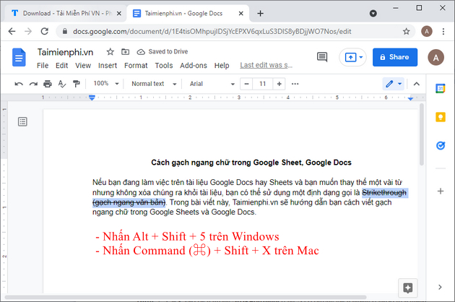The height and width of the screenshot is (302, 455).
Task: Run spelling and grammar check icon
Action: pyautogui.click(x=62, y=84)
